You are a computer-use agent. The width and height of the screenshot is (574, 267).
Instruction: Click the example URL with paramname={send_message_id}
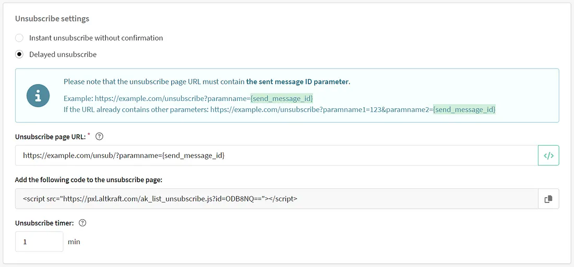click(204, 98)
